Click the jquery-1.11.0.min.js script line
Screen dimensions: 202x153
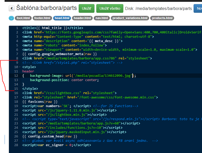coord(69,110)
